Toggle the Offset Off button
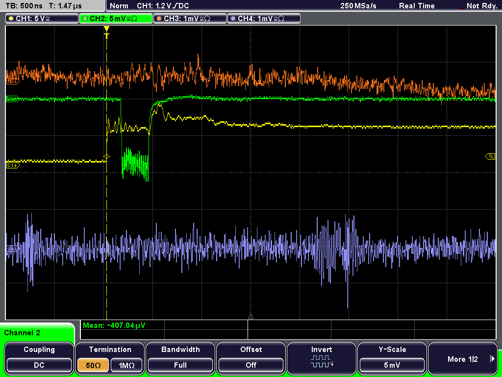 pos(251,365)
